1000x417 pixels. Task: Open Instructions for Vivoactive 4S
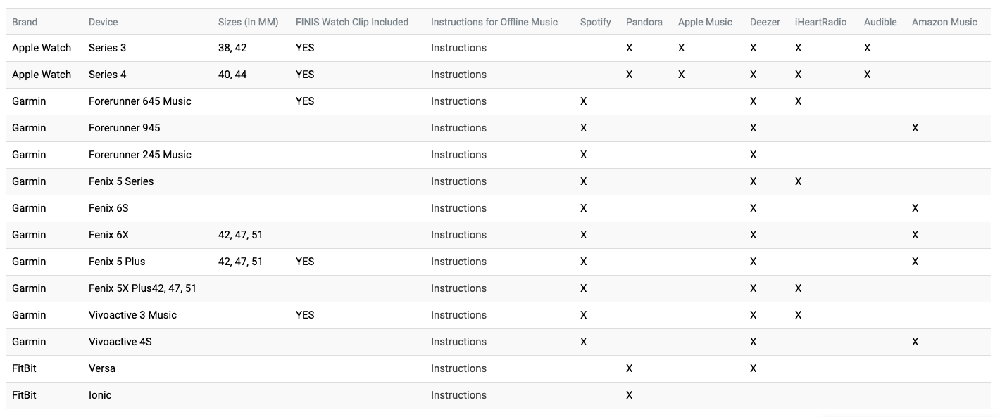pos(458,342)
